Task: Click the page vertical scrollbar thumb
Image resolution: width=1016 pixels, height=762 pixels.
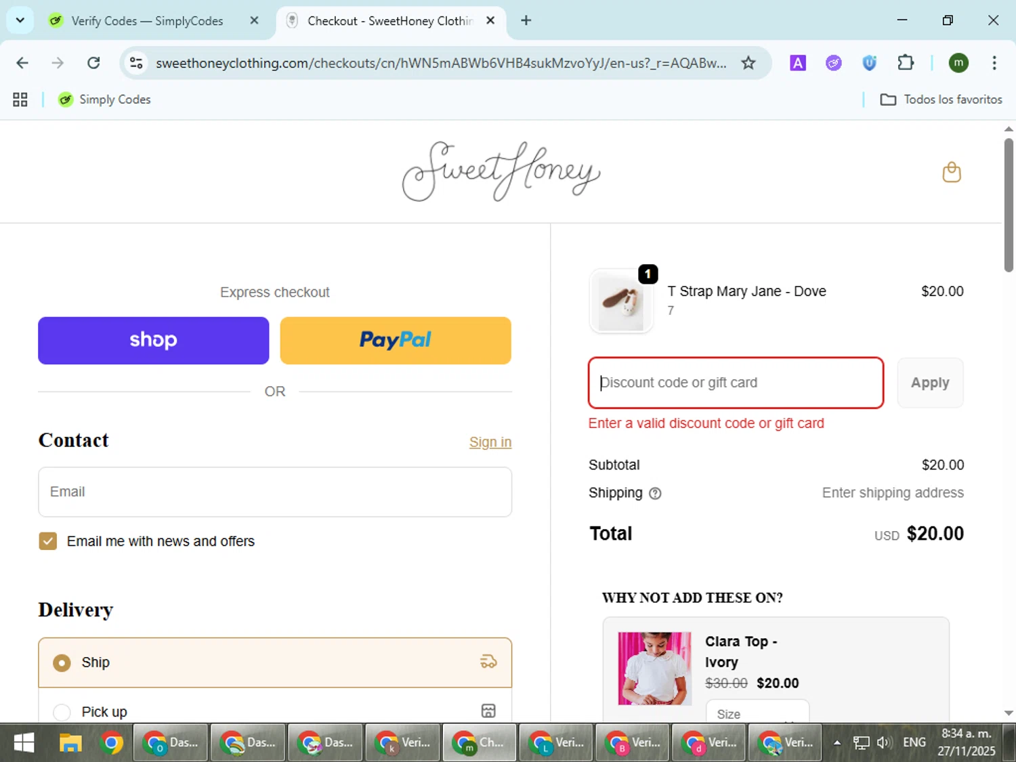Action: 1009,205
